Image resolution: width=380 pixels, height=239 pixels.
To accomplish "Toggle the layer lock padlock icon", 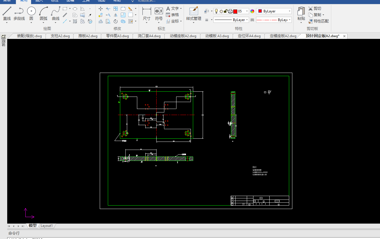I will pos(225,11).
